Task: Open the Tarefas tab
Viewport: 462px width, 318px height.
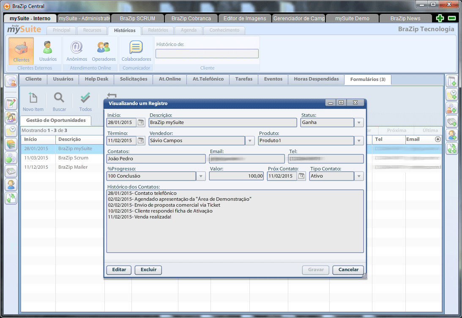Action: pos(243,79)
